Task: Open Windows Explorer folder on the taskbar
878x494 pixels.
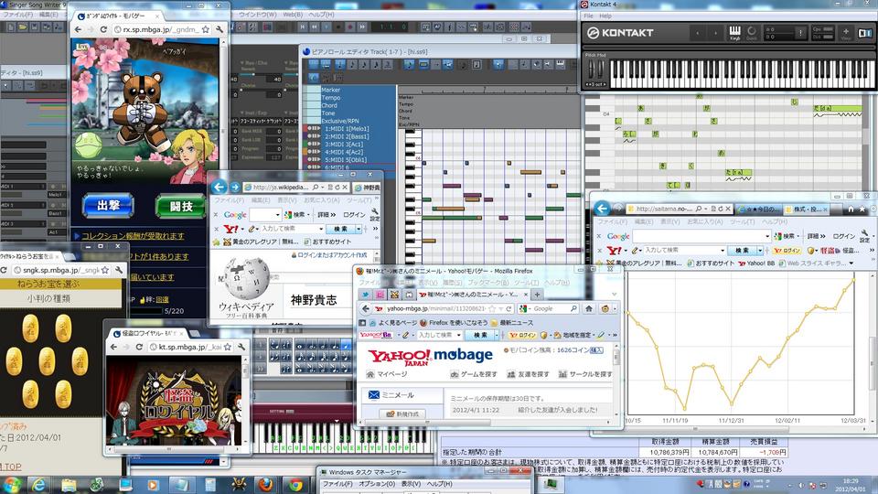Action: pyautogui.click(x=69, y=485)
